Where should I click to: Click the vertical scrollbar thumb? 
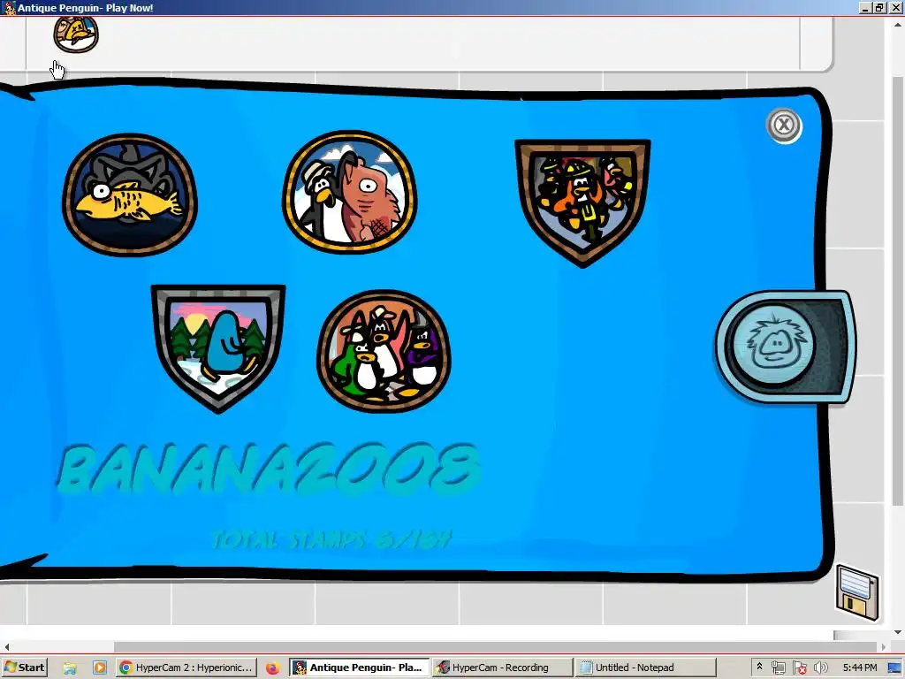[x=898, y=289]
